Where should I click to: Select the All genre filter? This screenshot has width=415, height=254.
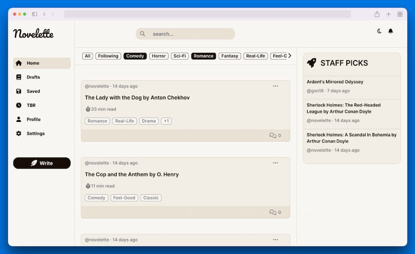click(88, 56)
